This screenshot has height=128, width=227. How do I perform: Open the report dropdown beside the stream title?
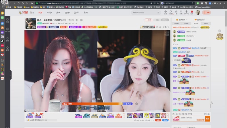(x=65, y=20)
